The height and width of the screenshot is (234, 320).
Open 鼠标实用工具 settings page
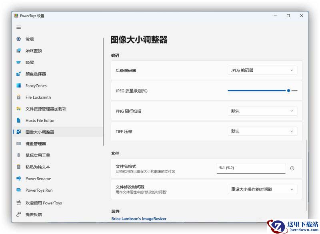coord(58,155)
